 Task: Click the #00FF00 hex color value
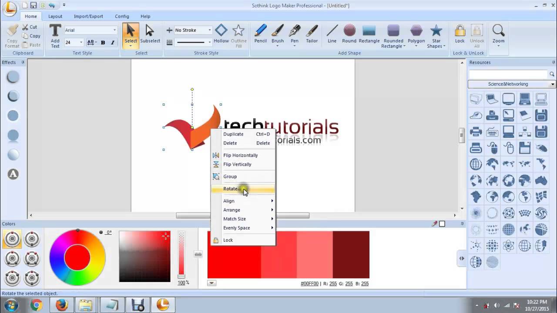309,283
